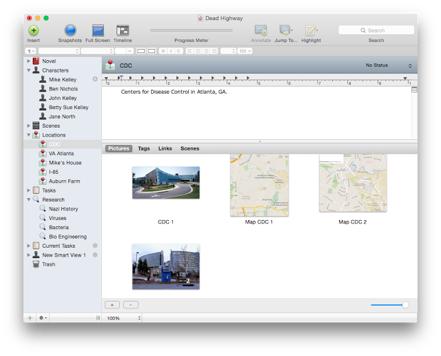Click the Novel book icon in sidebar
The image size is (441, 356).
36,61
